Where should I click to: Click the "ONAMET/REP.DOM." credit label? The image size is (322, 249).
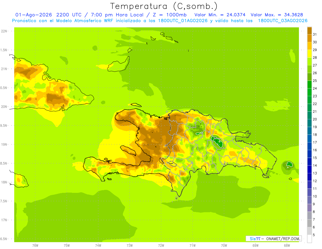coord(283,239)
